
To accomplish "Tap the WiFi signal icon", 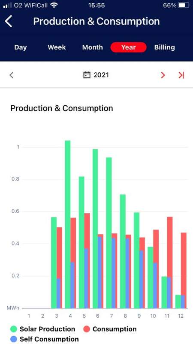I will click(x=54, y=5).
